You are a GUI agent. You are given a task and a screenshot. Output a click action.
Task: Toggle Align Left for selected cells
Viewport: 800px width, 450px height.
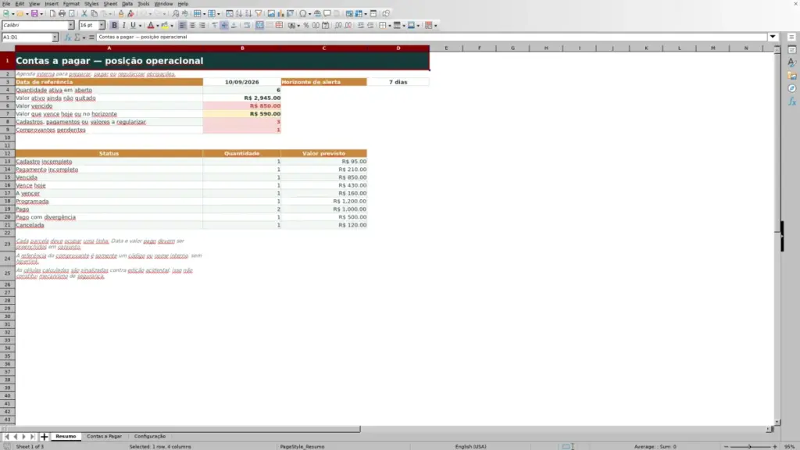[183, 26]
